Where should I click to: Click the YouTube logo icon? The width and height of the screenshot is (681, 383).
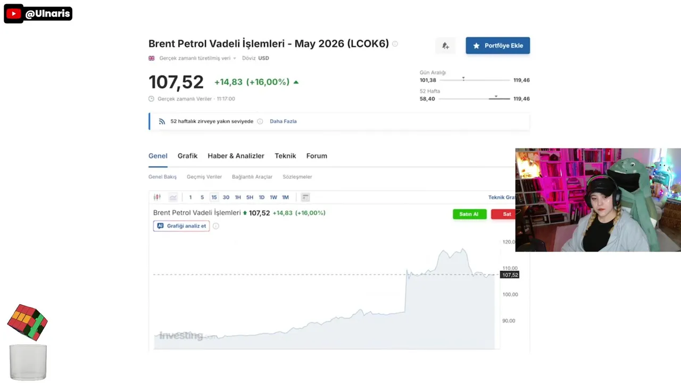click(13, 14)
